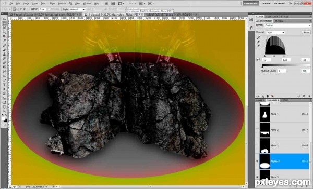This screenshot has height=189, width=313.
Task: Open the Window menu
Action: click(x=87, y=4)
